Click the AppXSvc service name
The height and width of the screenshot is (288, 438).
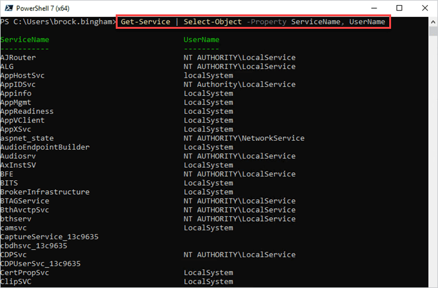coord(16,129)
